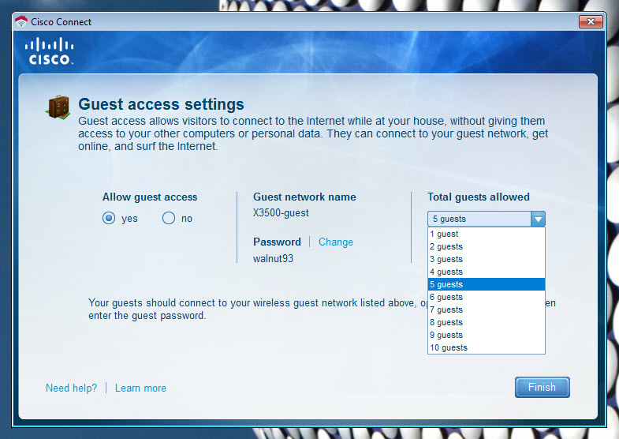Screen dimensions: 619x439
Task: Click the 'Allow guest access' label
Action: point(150,197)
